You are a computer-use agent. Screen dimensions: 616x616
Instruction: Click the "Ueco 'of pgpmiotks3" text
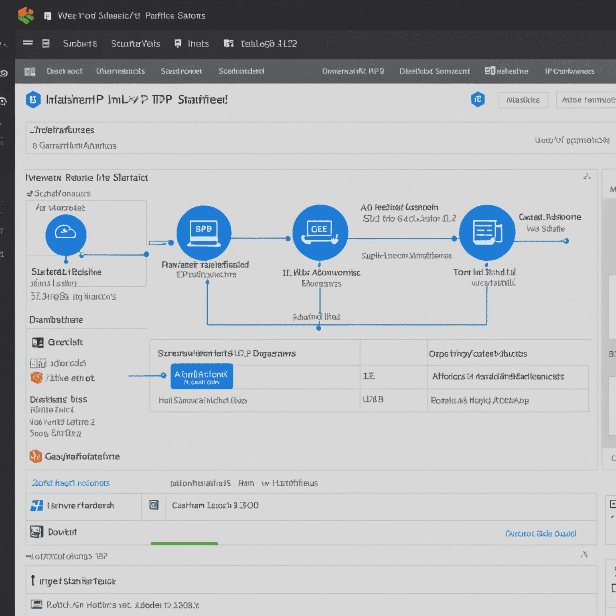pos(572,140)
